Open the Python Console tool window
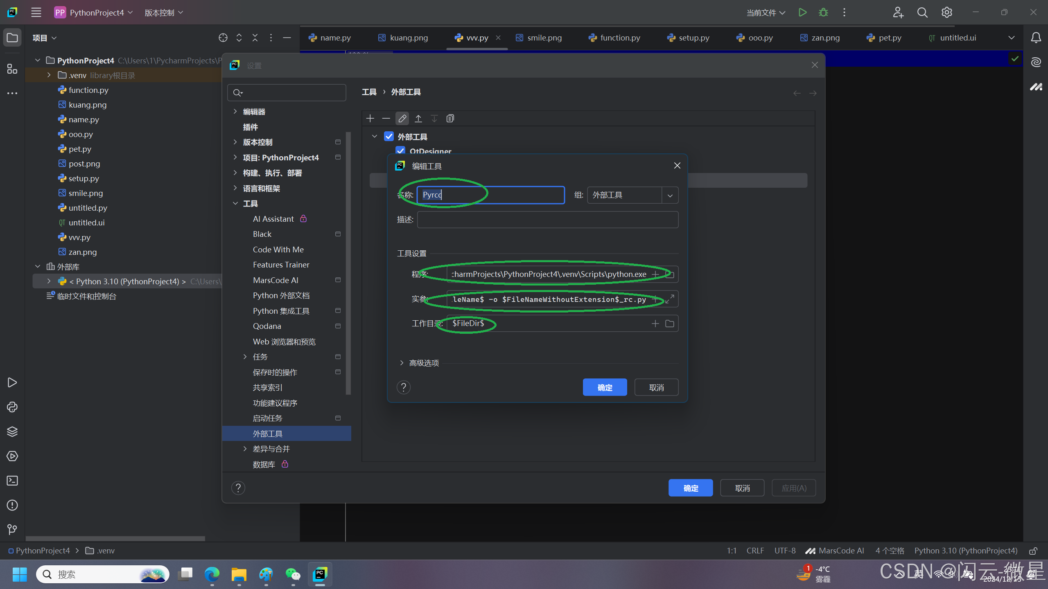1048x589 pixels. point(12,407)
